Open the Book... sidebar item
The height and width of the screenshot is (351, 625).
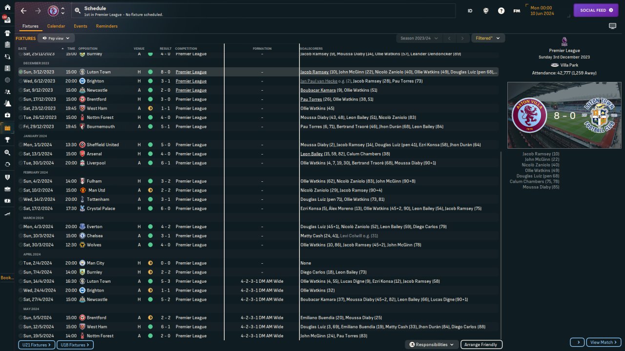(x=7, y=278)
